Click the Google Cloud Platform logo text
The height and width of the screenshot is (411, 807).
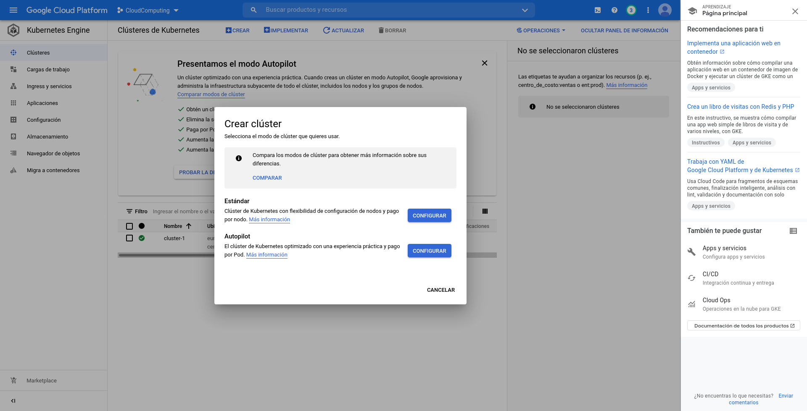click(67, 10)
